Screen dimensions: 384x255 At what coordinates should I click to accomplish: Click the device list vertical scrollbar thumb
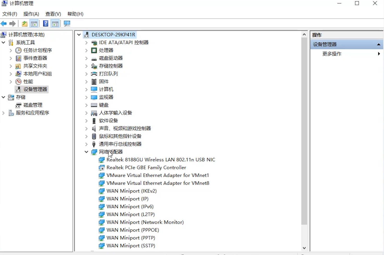304,131
